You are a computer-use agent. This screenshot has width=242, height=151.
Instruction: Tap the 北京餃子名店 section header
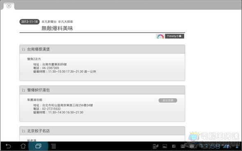click(102, 131)
